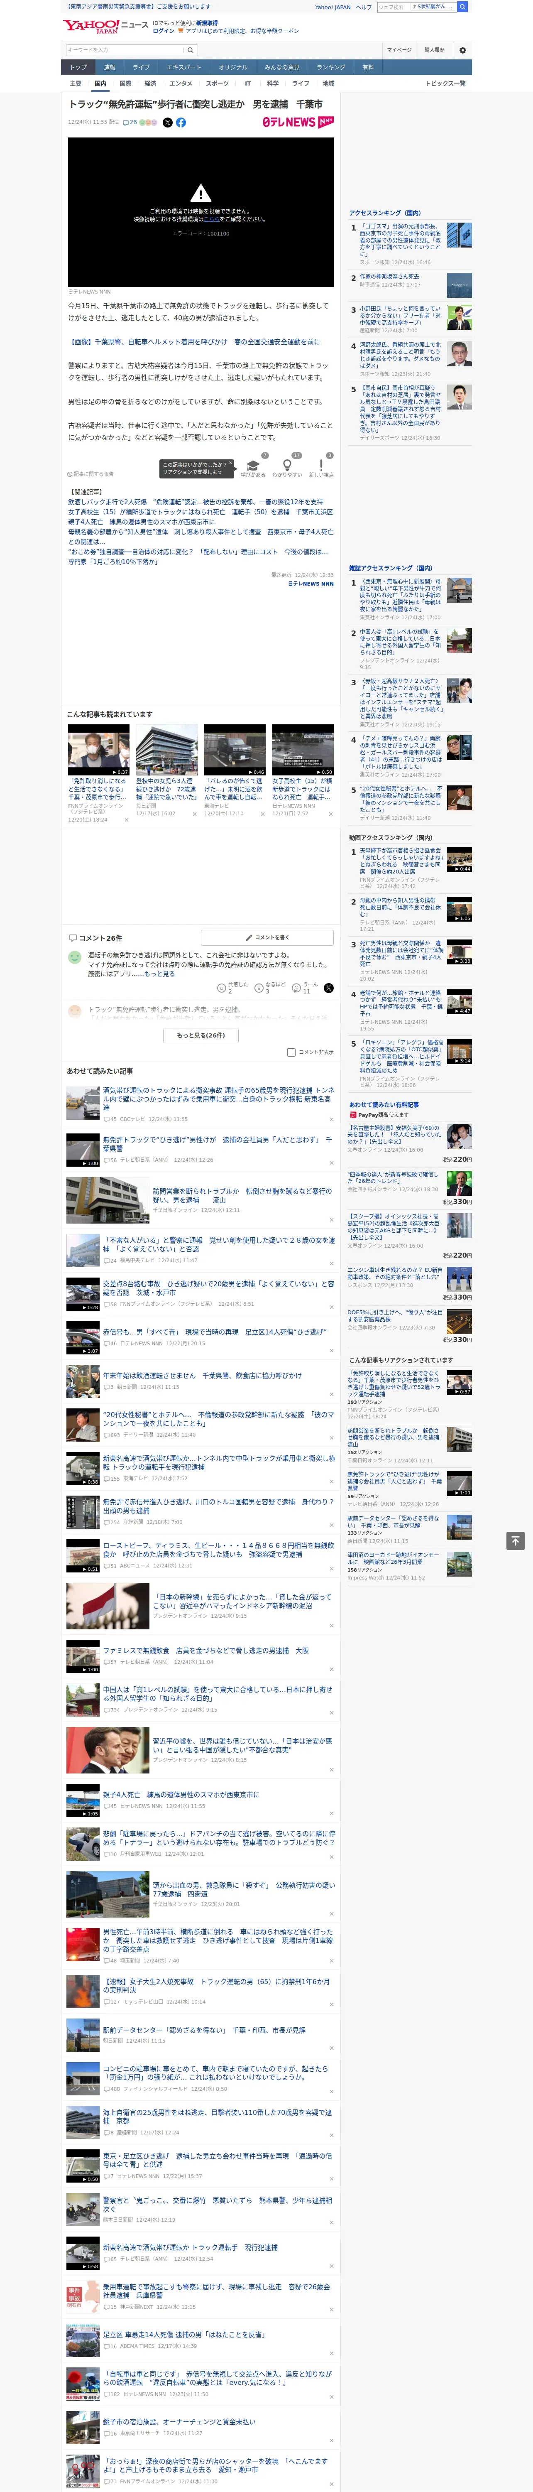Open 駅前データセンター「認めざるを得ない」 article
This screenshot has width=533, height=2492.
pos(204,2031)
